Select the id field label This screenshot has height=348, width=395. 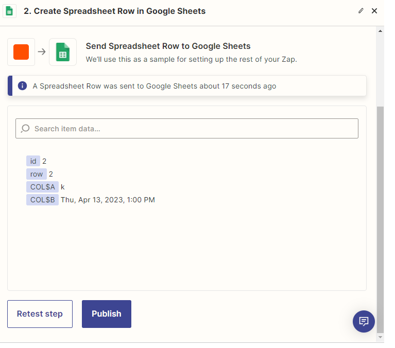(x=33, y=161)
